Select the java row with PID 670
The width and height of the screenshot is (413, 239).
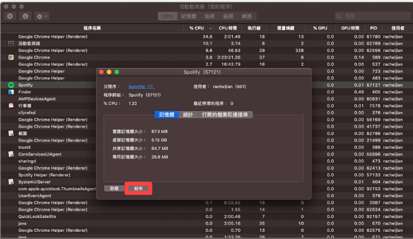coord(207,224)
